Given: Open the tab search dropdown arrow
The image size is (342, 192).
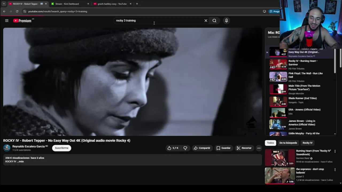Looking at the screenshot, I should (4, 4).
